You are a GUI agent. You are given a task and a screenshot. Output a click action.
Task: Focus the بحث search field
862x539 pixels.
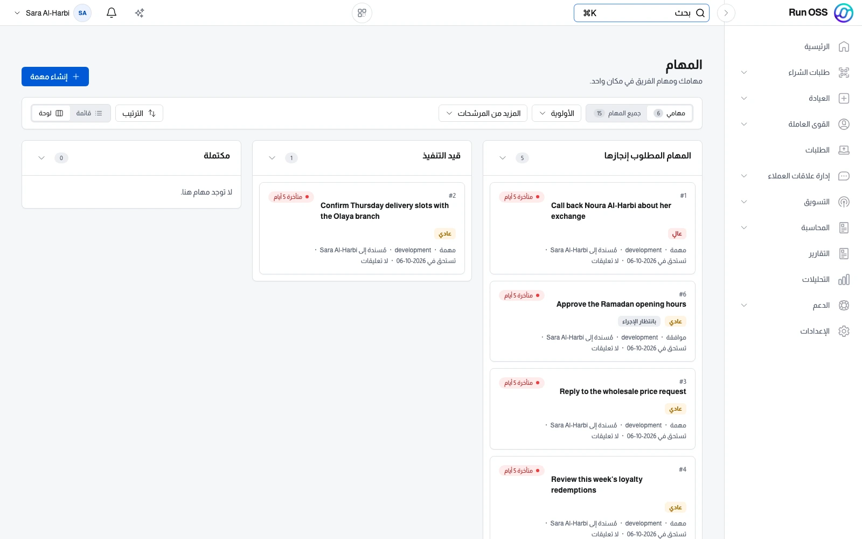641,13
